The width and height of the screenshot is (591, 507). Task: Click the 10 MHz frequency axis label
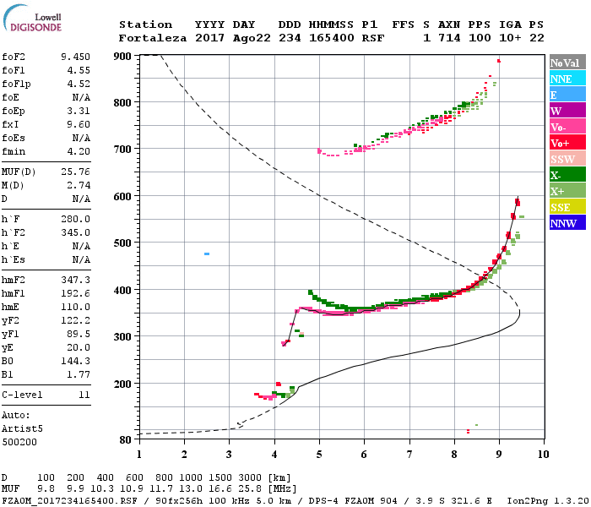(x=543, y=454)
